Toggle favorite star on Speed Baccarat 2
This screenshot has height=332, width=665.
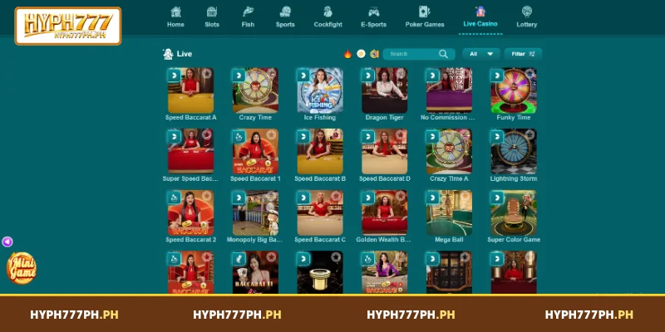click(206, 196)
